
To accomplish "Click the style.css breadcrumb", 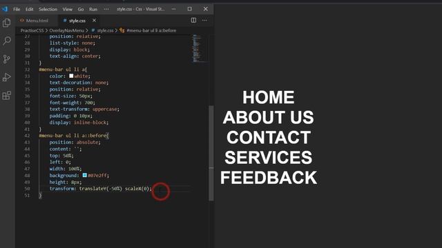I will pyautogui.click(x=105, y=30).
